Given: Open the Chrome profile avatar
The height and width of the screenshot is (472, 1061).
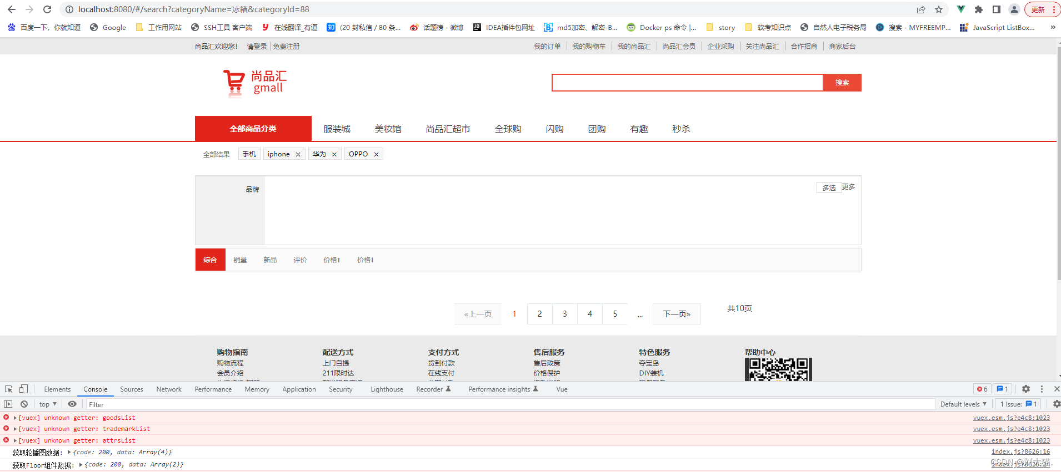Looking at the screenshot, I should click(1014, 9).
